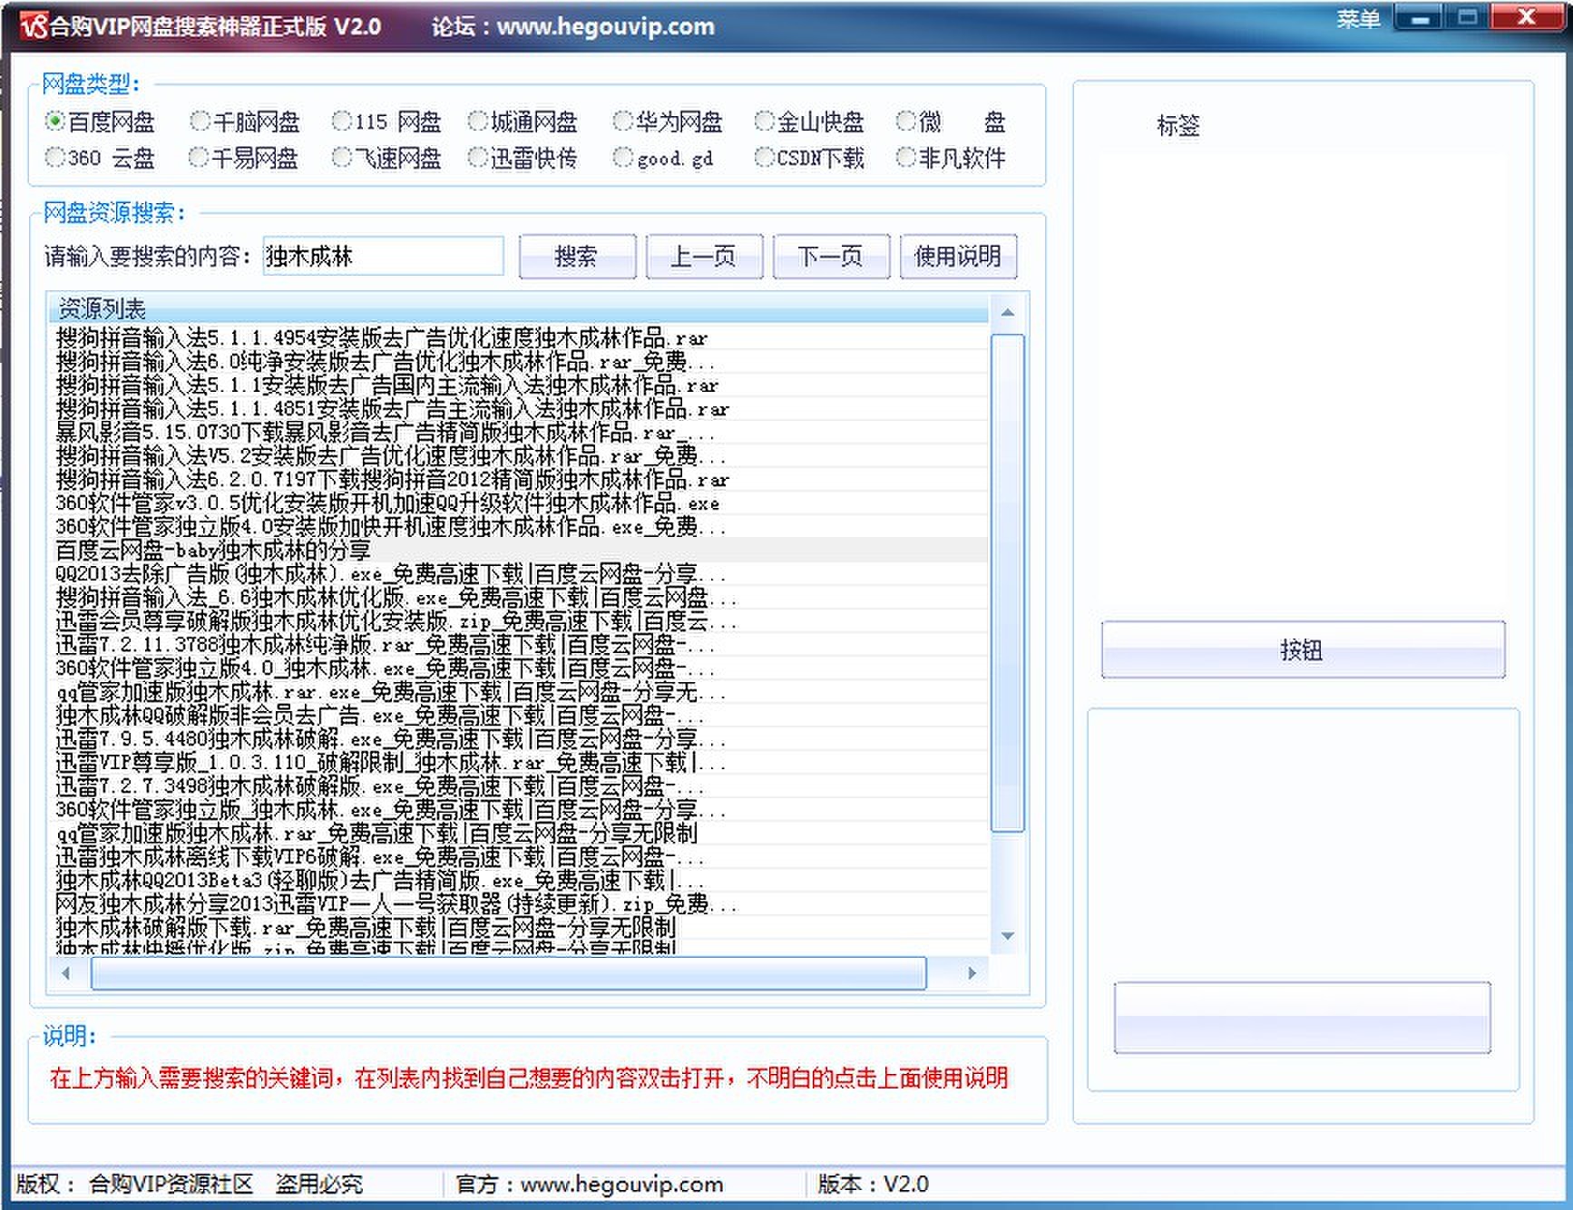This screenshot has height=1210, width=1573.
Task: Choose 千易网盘 radio option
Action: [x=243, y=158]
